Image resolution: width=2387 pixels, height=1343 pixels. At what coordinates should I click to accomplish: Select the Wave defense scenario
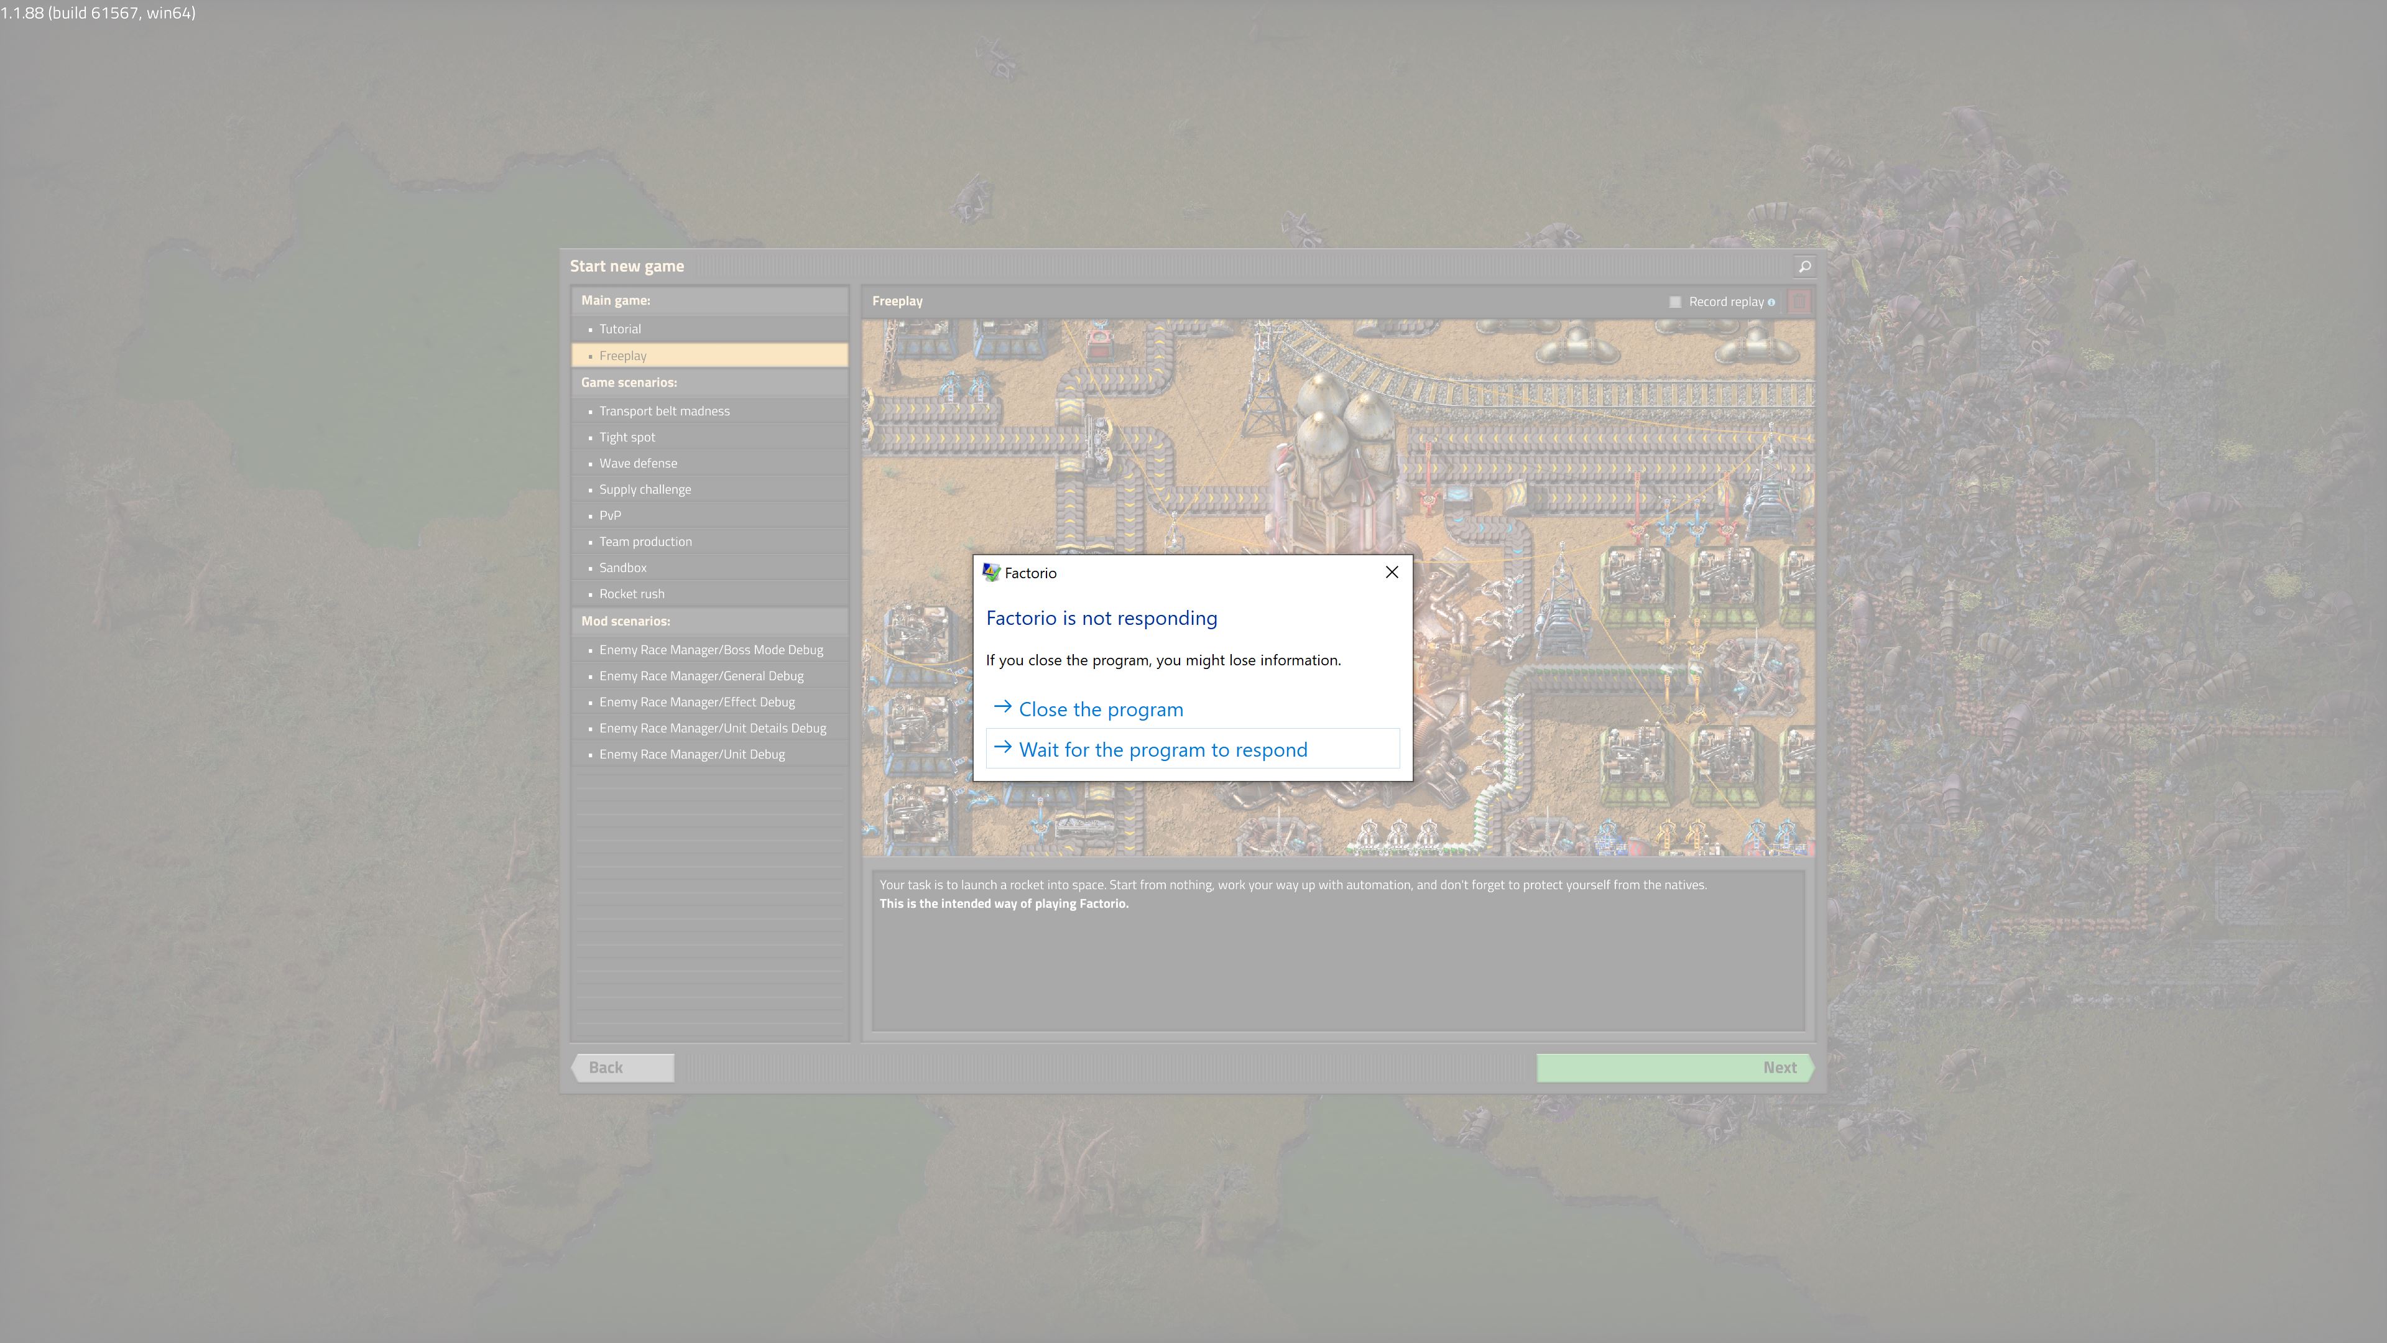point(710,463)
